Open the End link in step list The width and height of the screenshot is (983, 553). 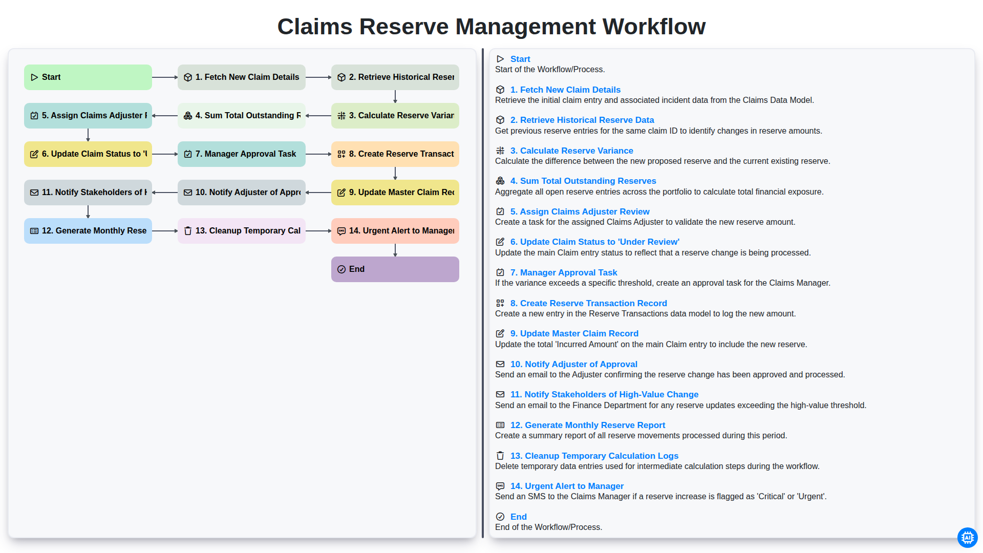click(519, 517)
